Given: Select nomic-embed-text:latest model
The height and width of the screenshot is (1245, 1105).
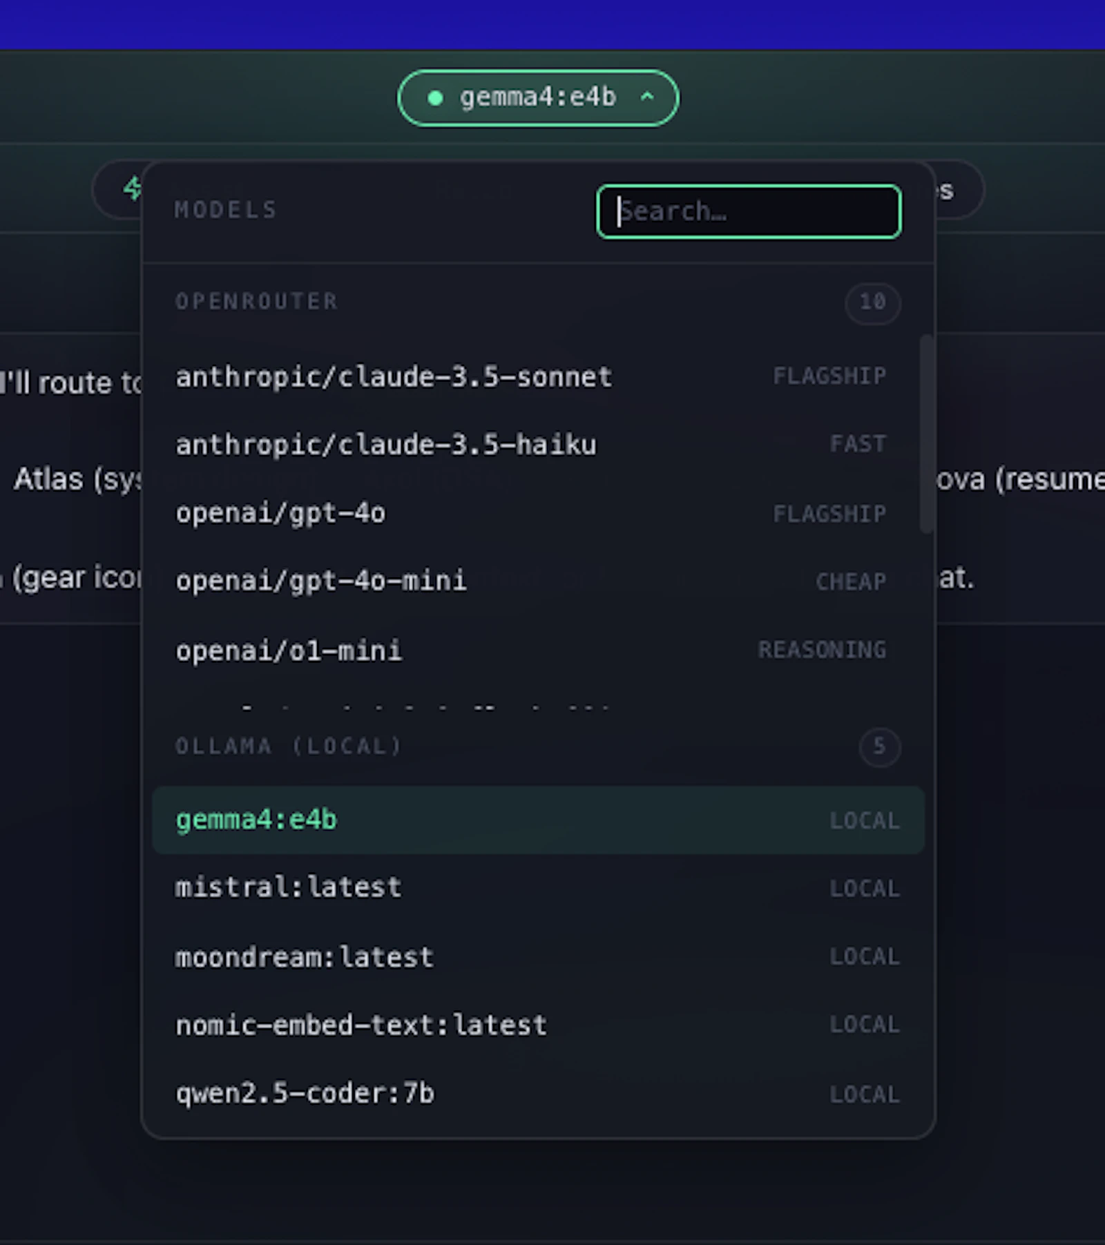Looking at the screenshot, I should (x=538, y=1025).
